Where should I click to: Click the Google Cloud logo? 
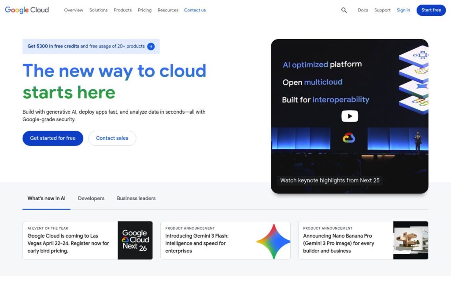pos(27,10)
